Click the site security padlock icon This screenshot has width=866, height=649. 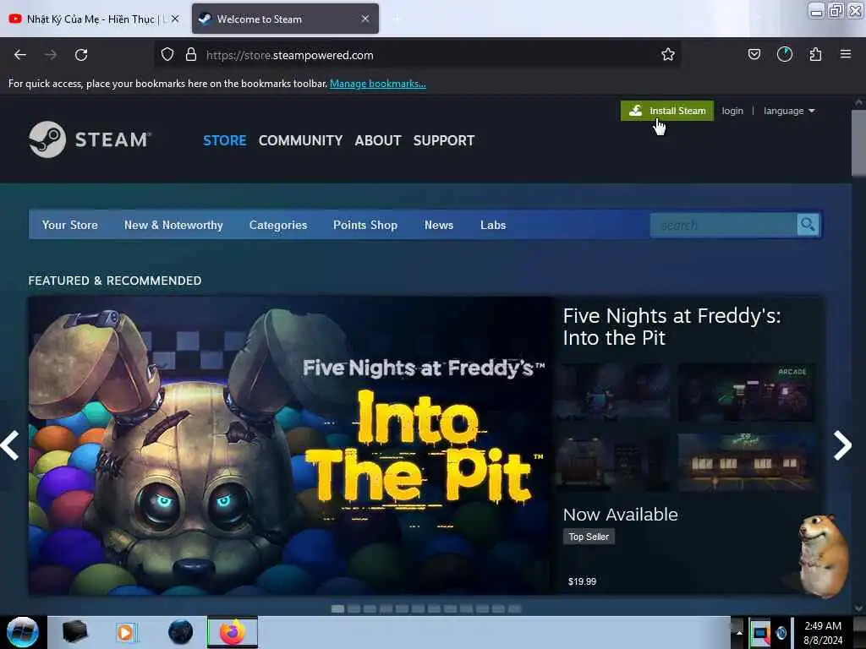(x=191, y=55)
